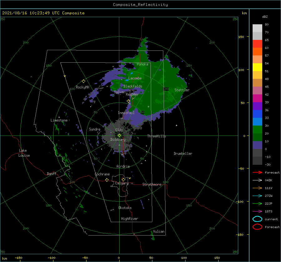Click the white asterisk marker above Limestone
Viewport: 281px width, 262px height.
[59, 117]
